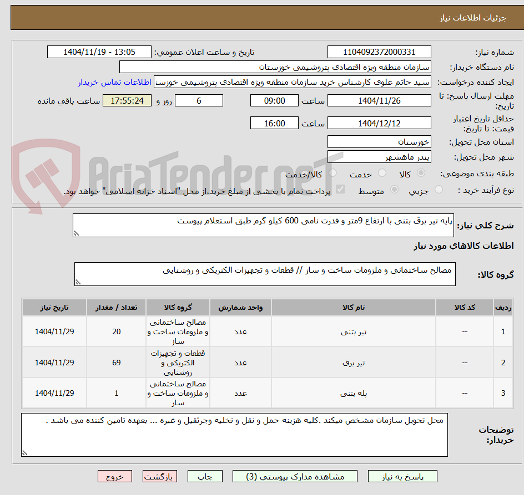Viewport: 524px width, 495px height.
Task: Click the resize handle of توضیحات خریدار box
Action: (x=24, y=453)
